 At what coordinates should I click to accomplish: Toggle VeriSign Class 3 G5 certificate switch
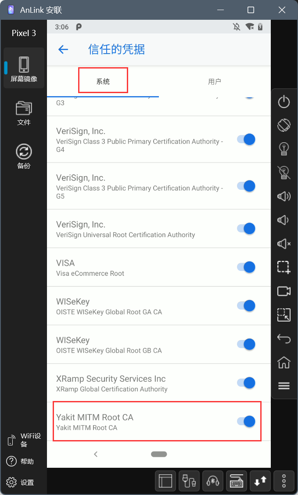click(246, 186)
